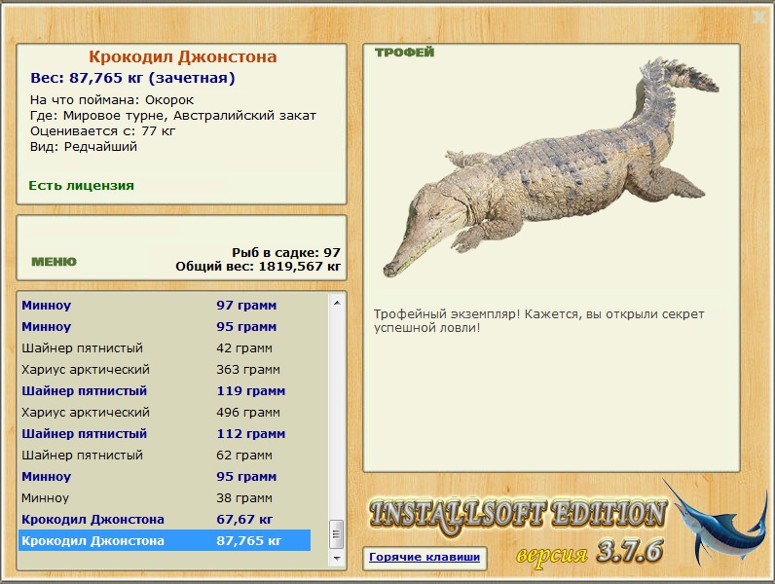This screenshot has width=775, height=584.
Task: Open the Горячие клавиши link
Action: pos(424,557)
